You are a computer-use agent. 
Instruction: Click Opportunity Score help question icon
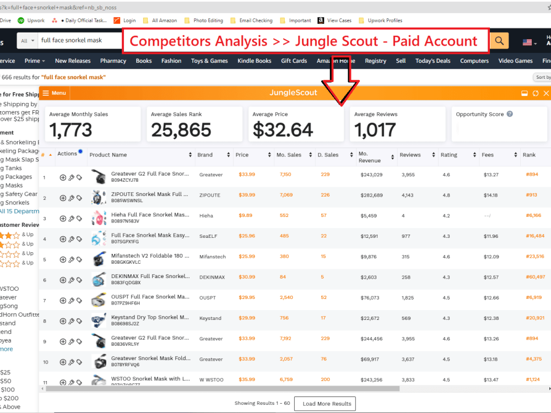510,114
